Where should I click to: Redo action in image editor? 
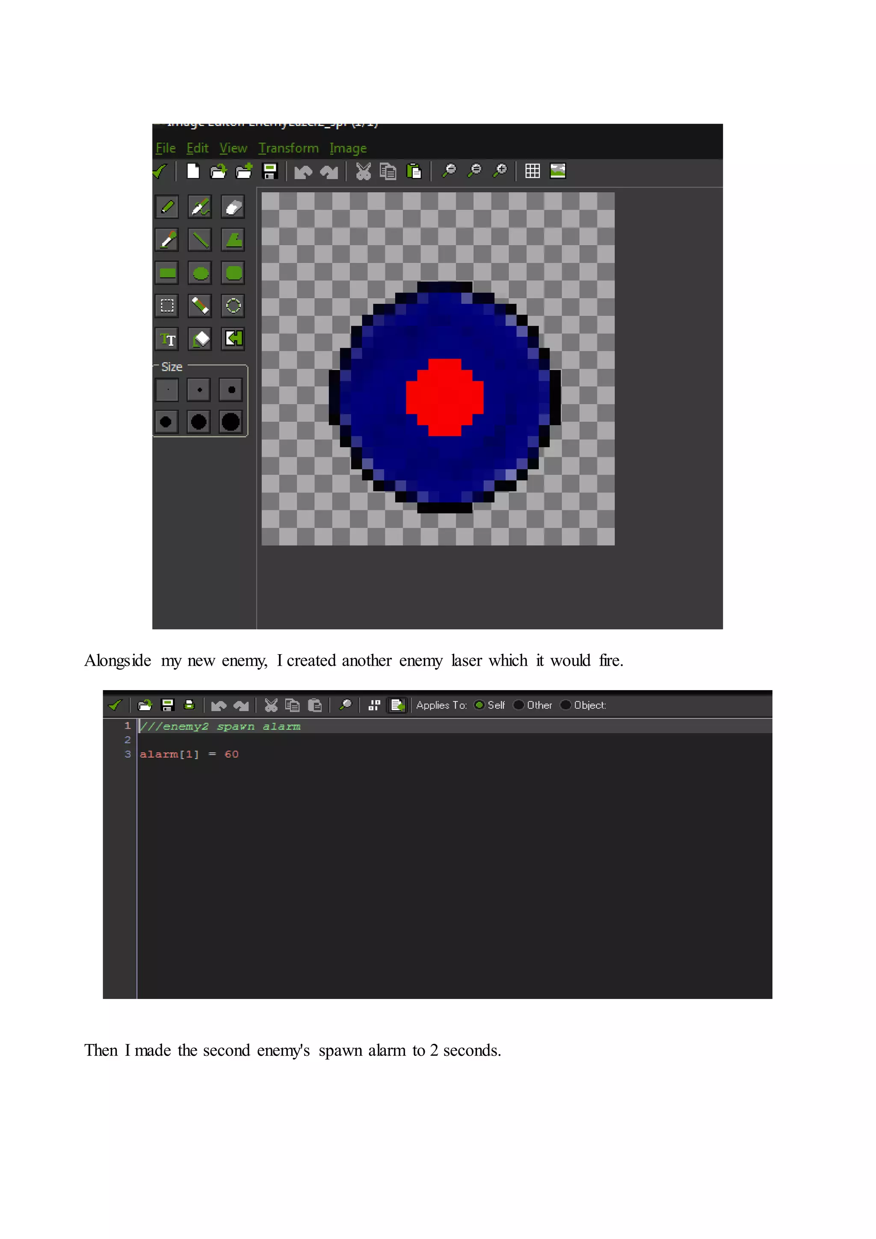(329, 172)
